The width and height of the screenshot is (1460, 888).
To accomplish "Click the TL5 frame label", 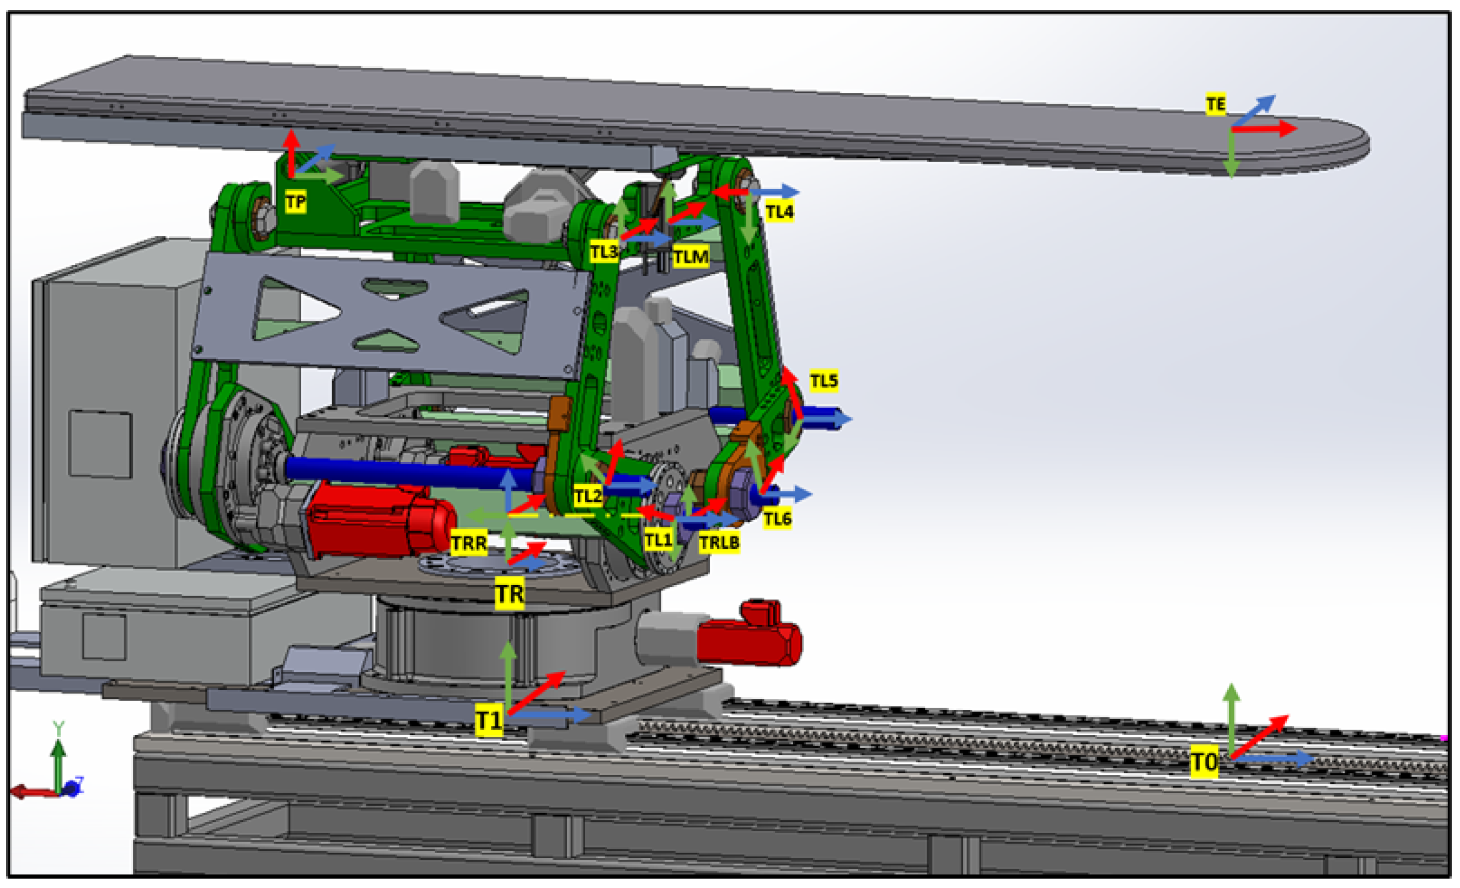I will 824,381.
